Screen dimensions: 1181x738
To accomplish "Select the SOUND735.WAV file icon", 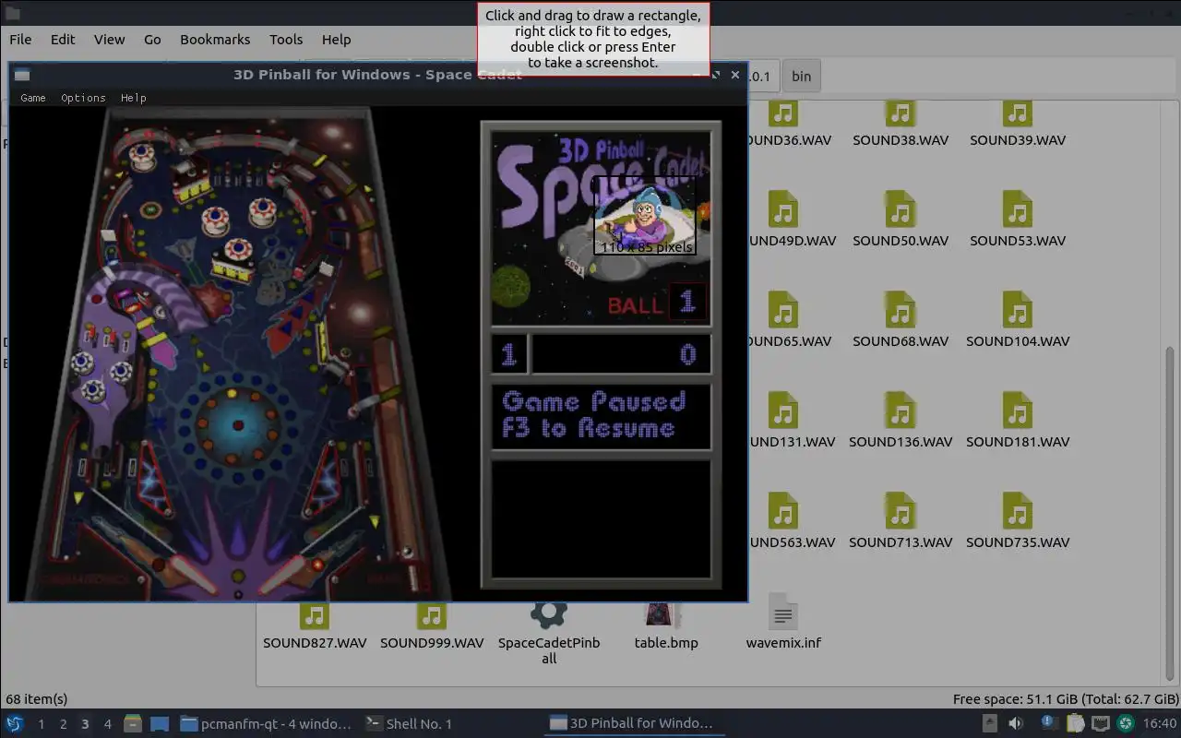I will [1018, 512].
